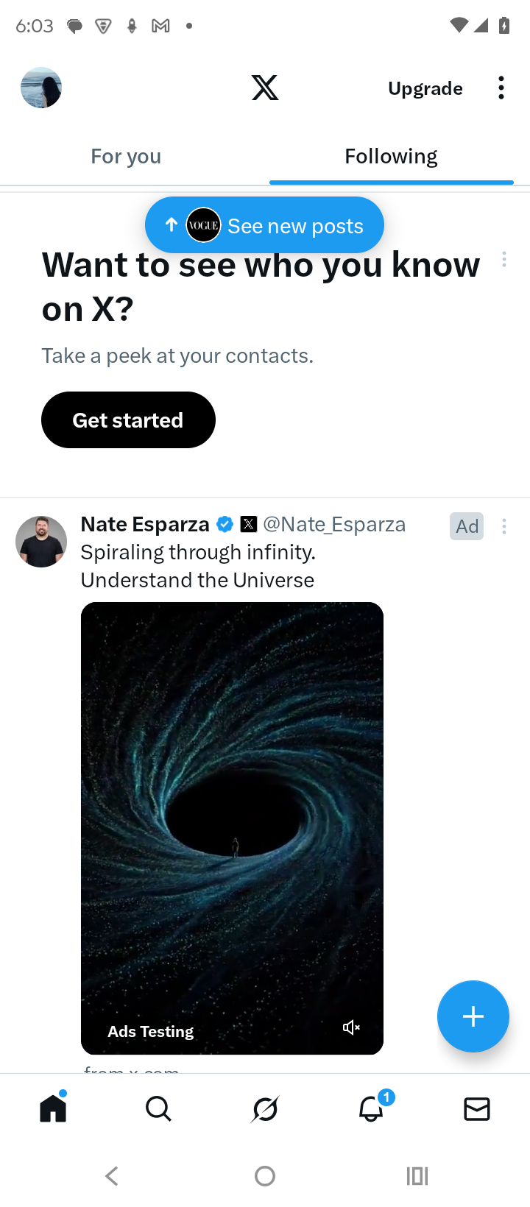
Task: Tap the X logo at top
Action: [265, 88]
